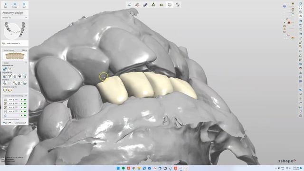
Task: Choose the first Smart tools icon
Action: (x=5, y=83)
